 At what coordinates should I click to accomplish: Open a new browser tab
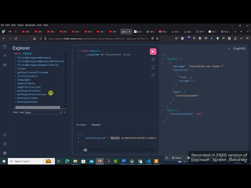[x=241, y=32]
